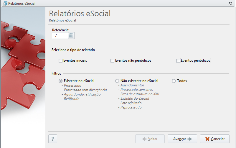This screenshot has width=236, height=148.
Task: Click the Processado com divergência text
Action: click(85, 90)
